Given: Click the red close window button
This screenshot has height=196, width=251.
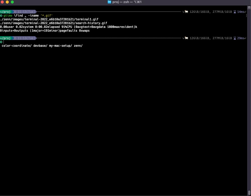Looking at the screenshot, I should pos(2,2).
